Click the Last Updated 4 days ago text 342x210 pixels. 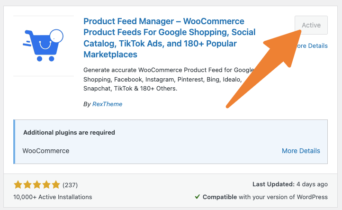[x=289, y=184]
